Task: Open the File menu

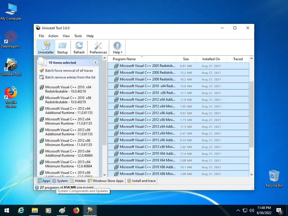Action: tap(41, 36)
